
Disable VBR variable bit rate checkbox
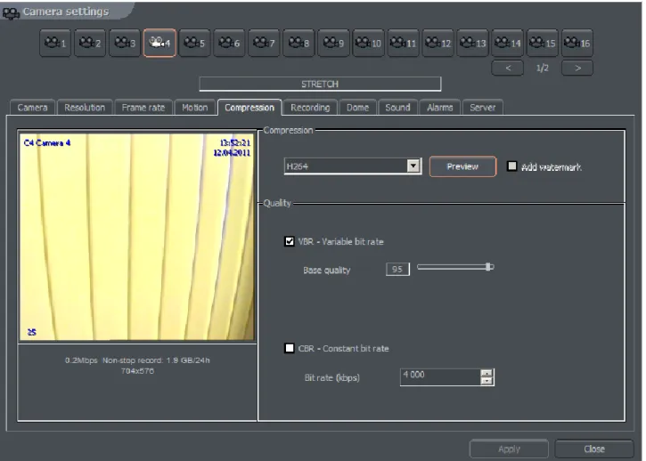[x=290, y=241]
